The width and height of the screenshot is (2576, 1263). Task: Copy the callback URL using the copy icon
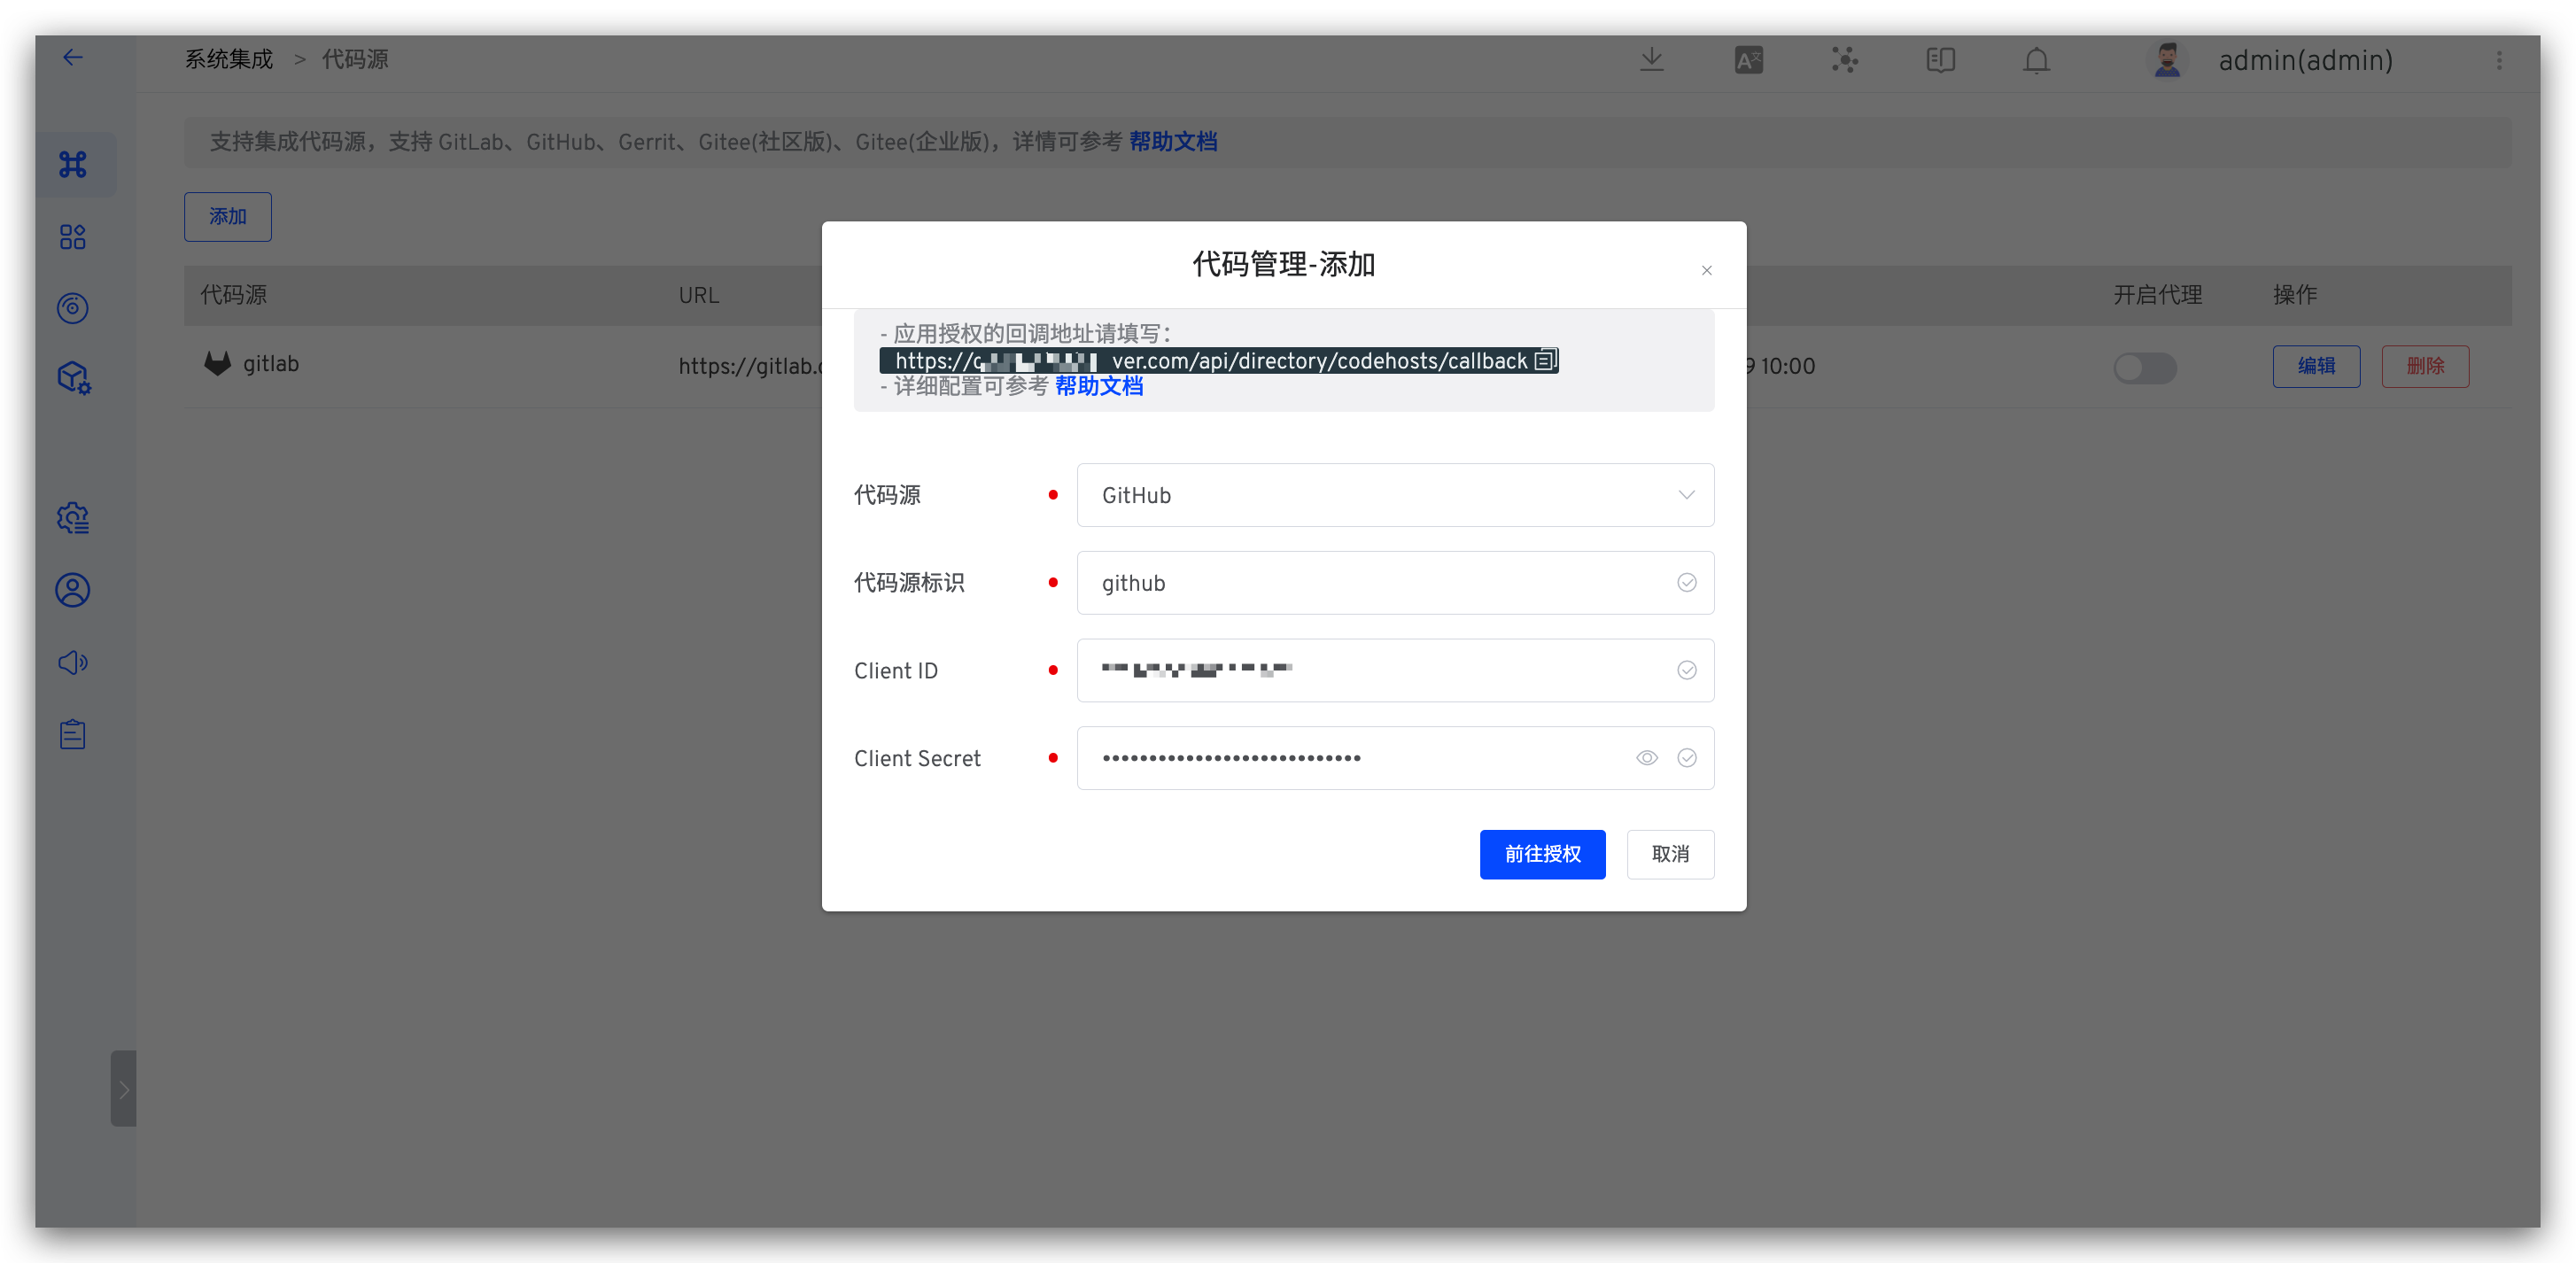tap(1545, 360)
